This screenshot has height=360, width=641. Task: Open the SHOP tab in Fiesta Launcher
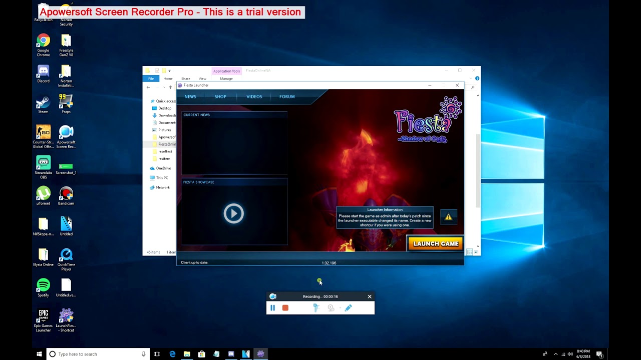(x=220, y=96)
